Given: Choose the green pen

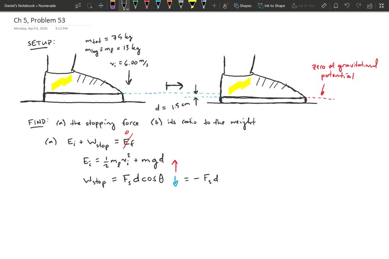Looking at the screenshot, I should pyautogui.click(x=136, y=5).
